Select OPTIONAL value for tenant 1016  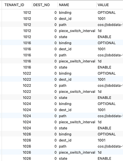point(107,43)
